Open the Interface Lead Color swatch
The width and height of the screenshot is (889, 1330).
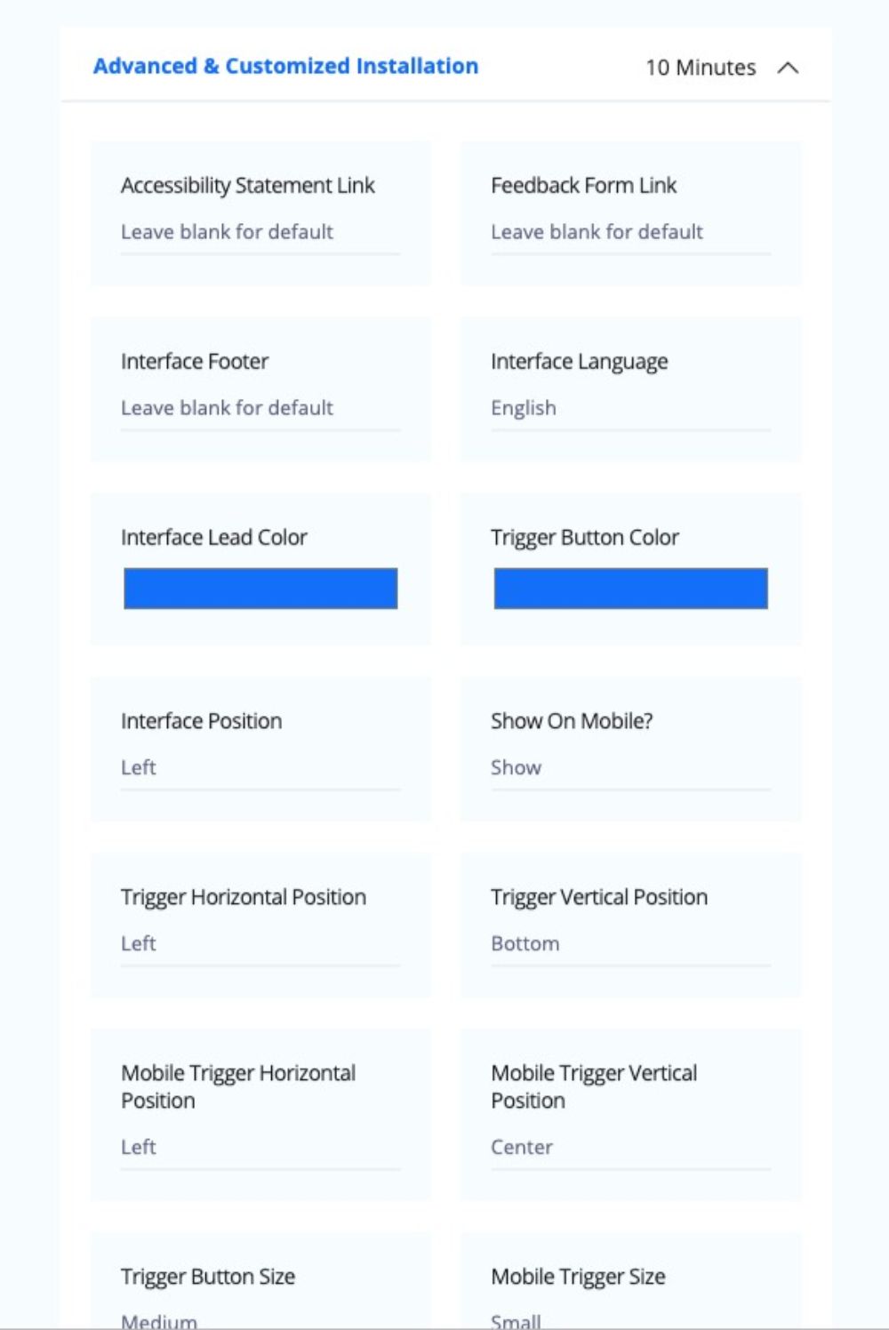[x=260, y=589]
